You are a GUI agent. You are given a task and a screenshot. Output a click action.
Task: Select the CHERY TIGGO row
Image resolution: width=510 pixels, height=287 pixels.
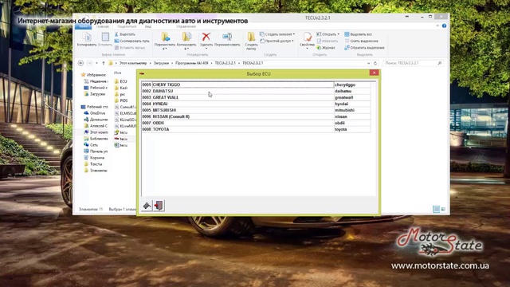(x=256, y=85)
